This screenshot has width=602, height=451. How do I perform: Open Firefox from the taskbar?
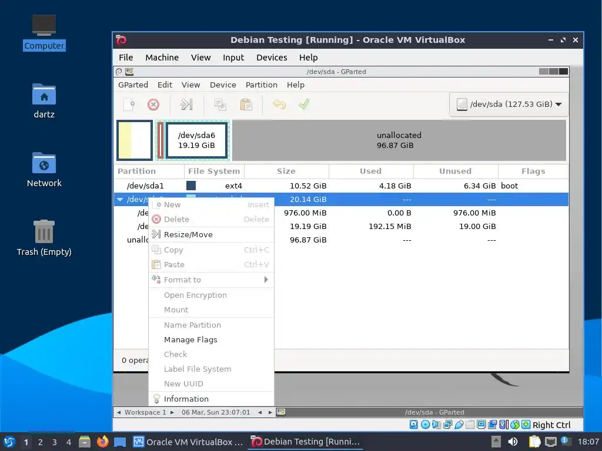tap(102, 442)
